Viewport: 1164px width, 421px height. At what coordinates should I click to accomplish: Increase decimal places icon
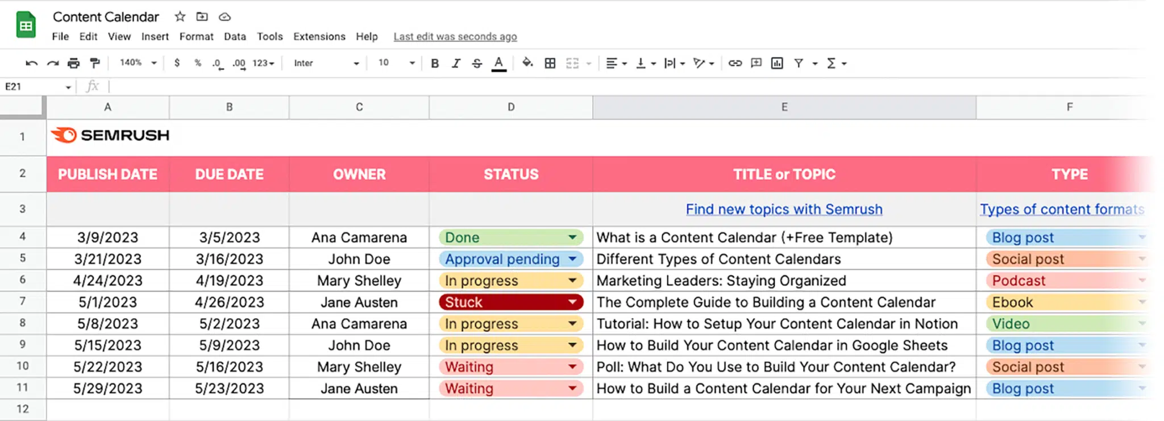pyautogui.click(x=239, y=64)
